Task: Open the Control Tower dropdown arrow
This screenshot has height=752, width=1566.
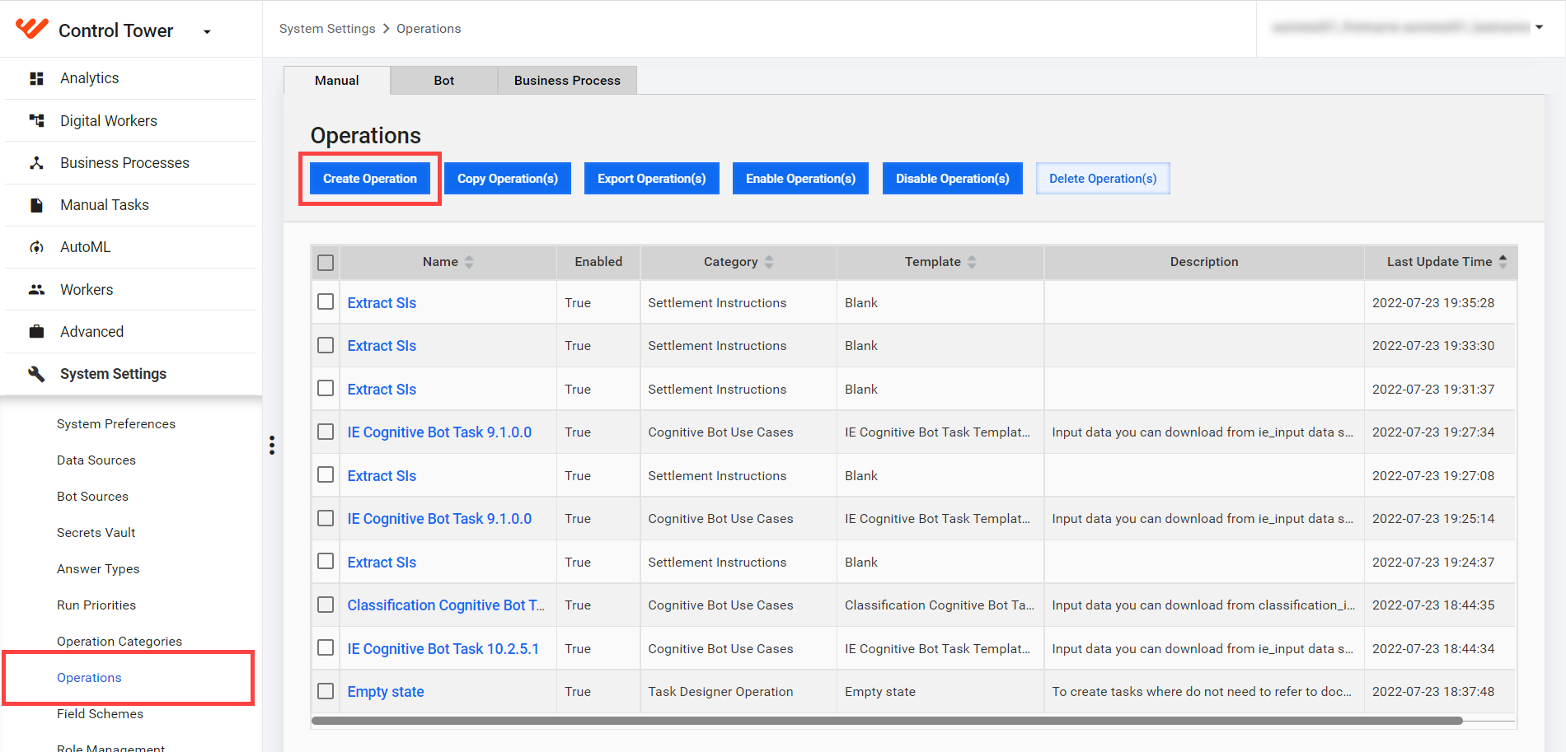Action: (x=207, y=32)
